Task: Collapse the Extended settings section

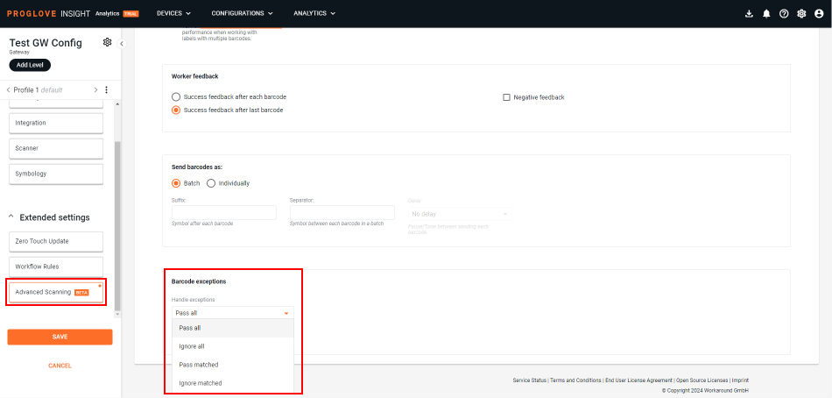Action: click(11, 217)
